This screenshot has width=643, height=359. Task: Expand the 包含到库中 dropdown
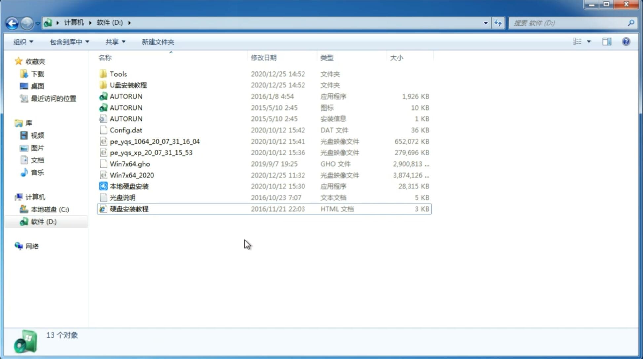point(69,41)
